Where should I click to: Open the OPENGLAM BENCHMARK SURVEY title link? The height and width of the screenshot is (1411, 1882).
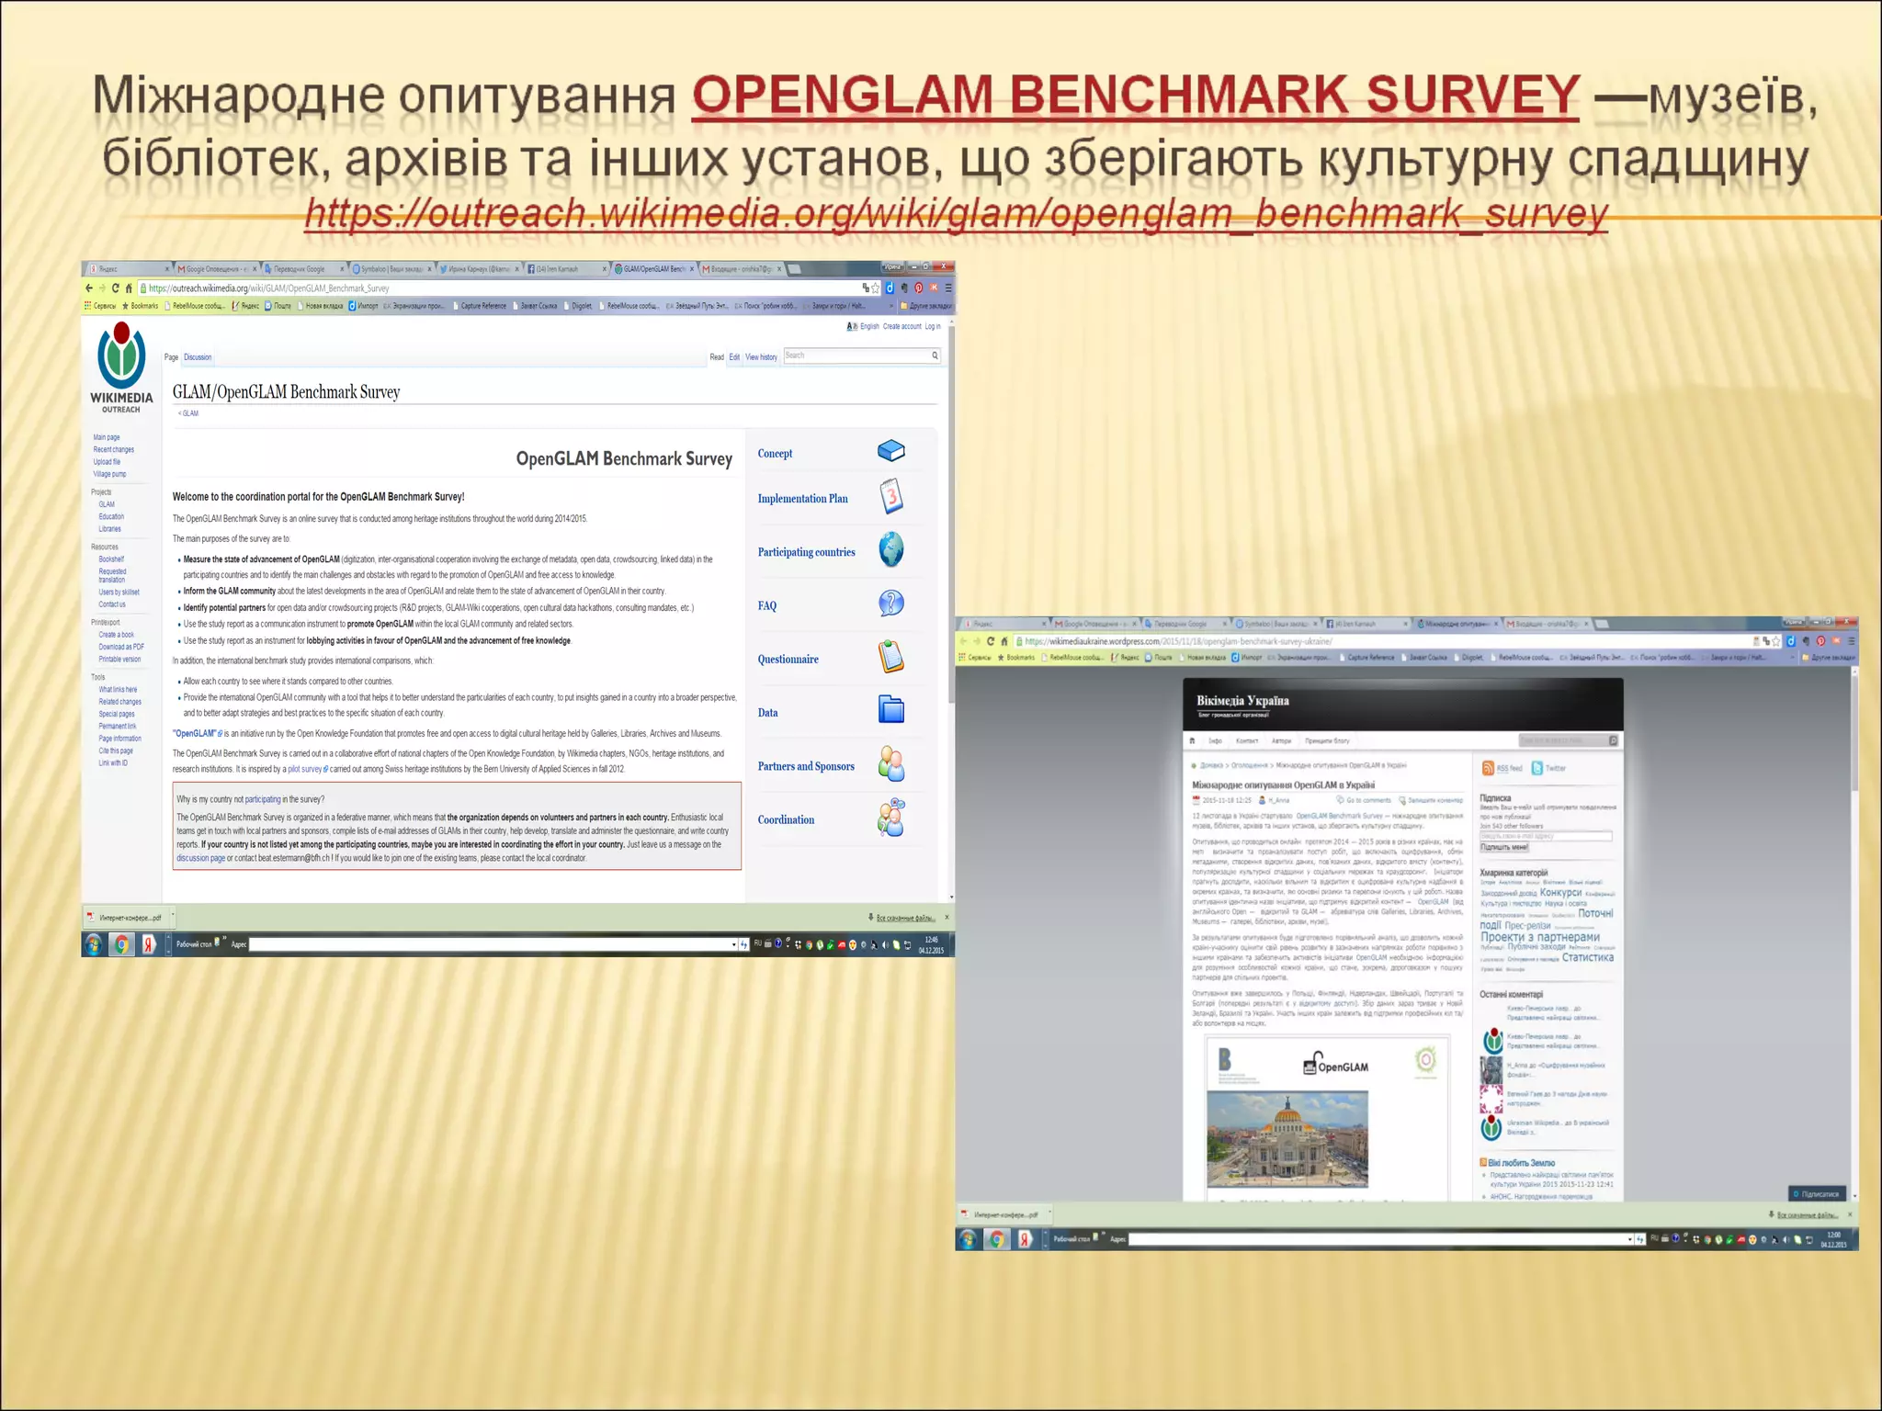coord(1135,96)
